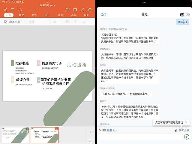Add a new slide with plus icon
Screen dimensions: 192x144
pyautogui.click(x=90, y=132)
